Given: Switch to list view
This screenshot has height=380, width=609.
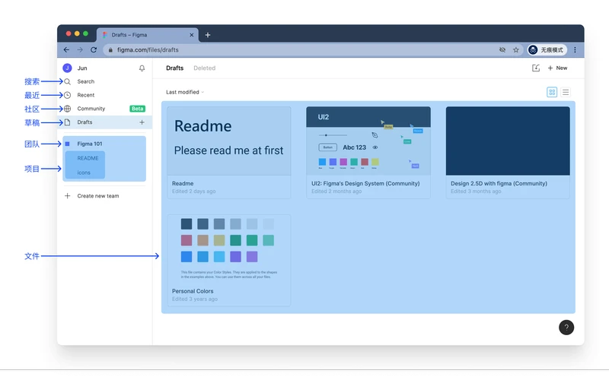Looking at the screenshot, I should 566,92.
